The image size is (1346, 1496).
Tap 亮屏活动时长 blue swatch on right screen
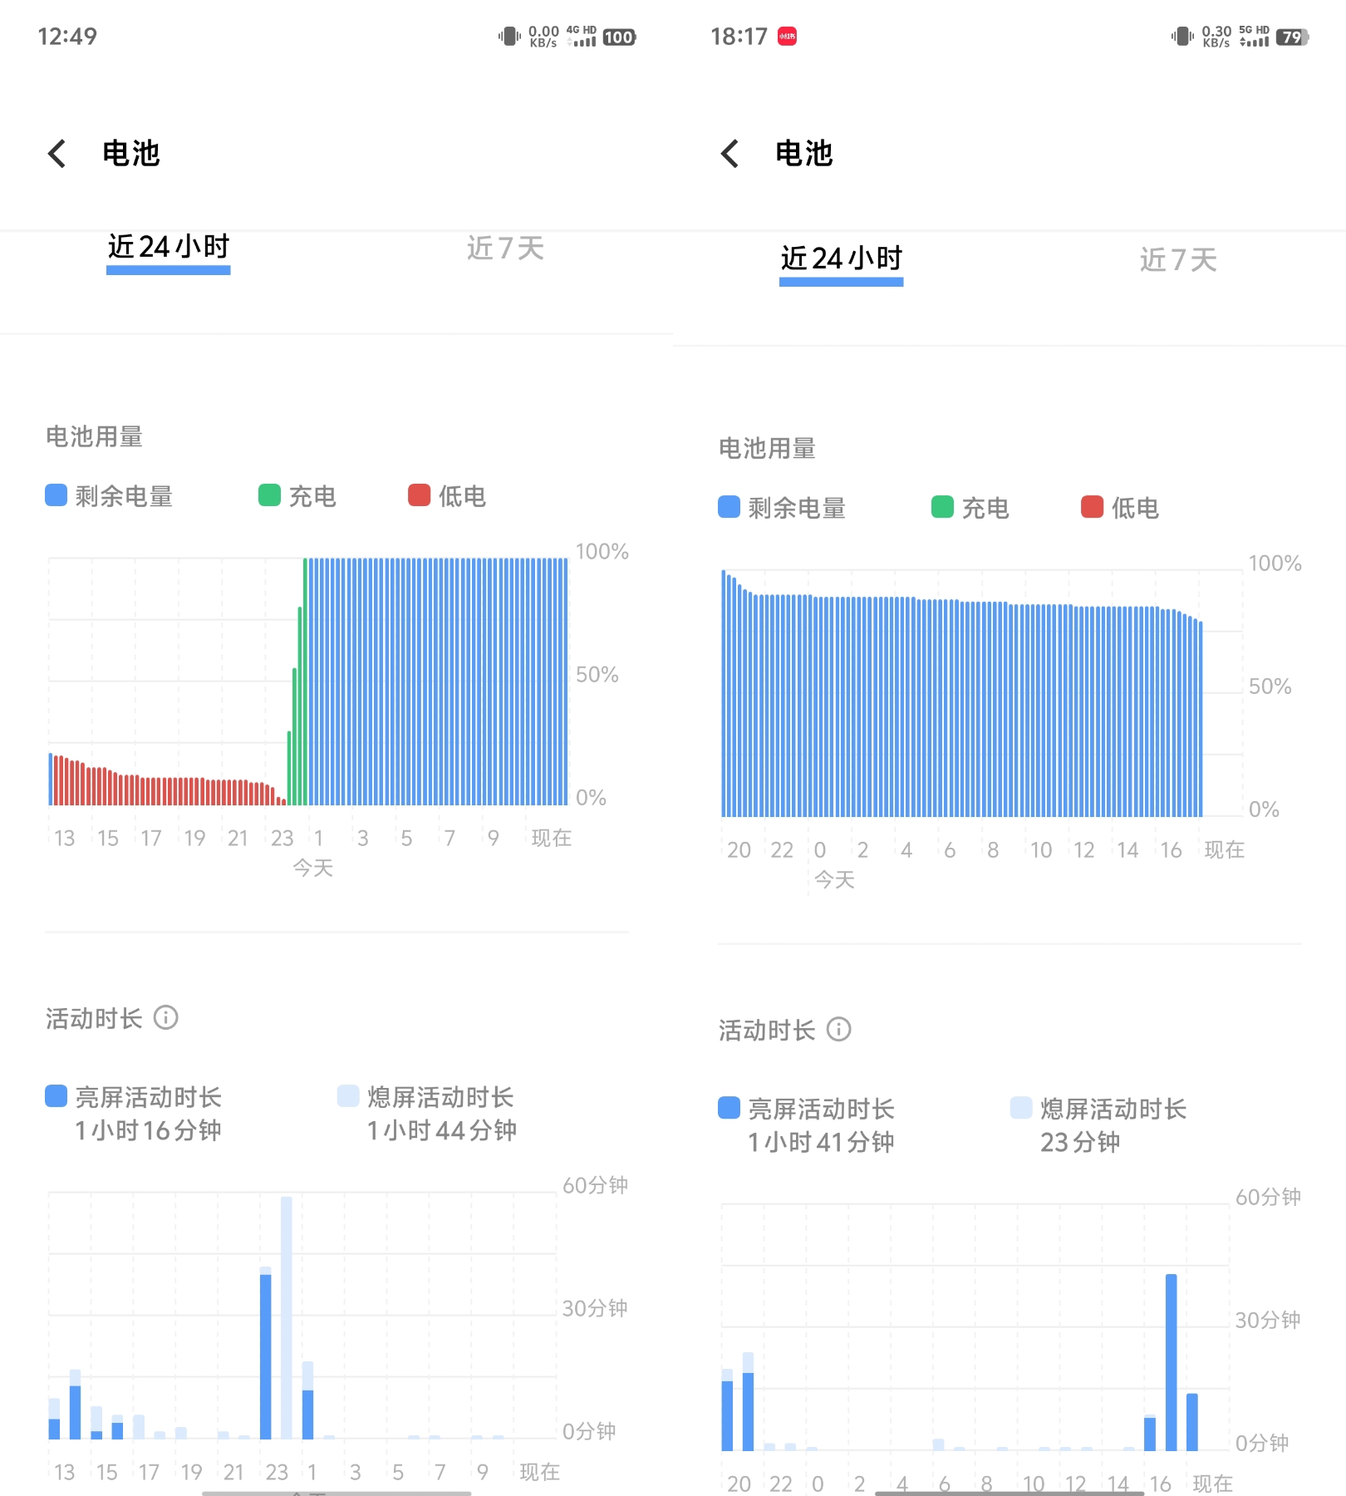point(729,1108)
